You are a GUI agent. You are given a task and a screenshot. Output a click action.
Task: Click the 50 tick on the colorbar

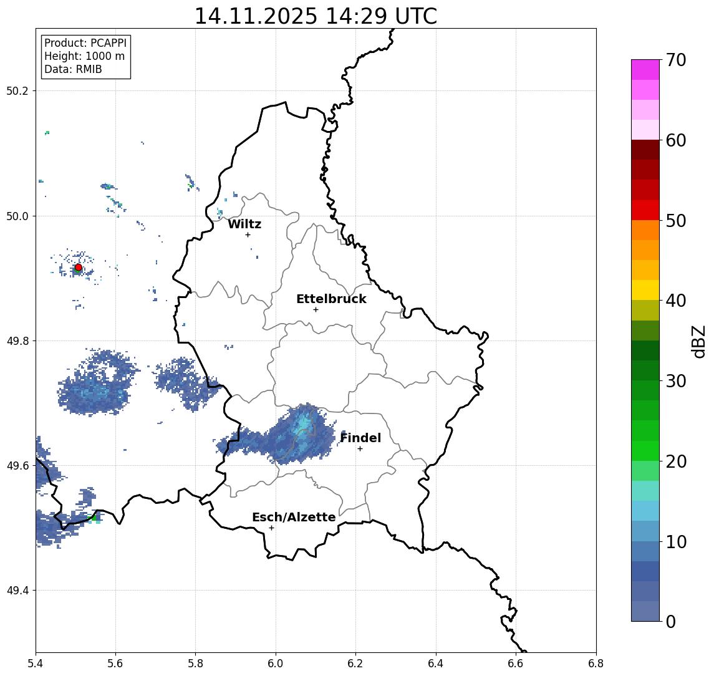pyautogui.click(x=676, y=221)
